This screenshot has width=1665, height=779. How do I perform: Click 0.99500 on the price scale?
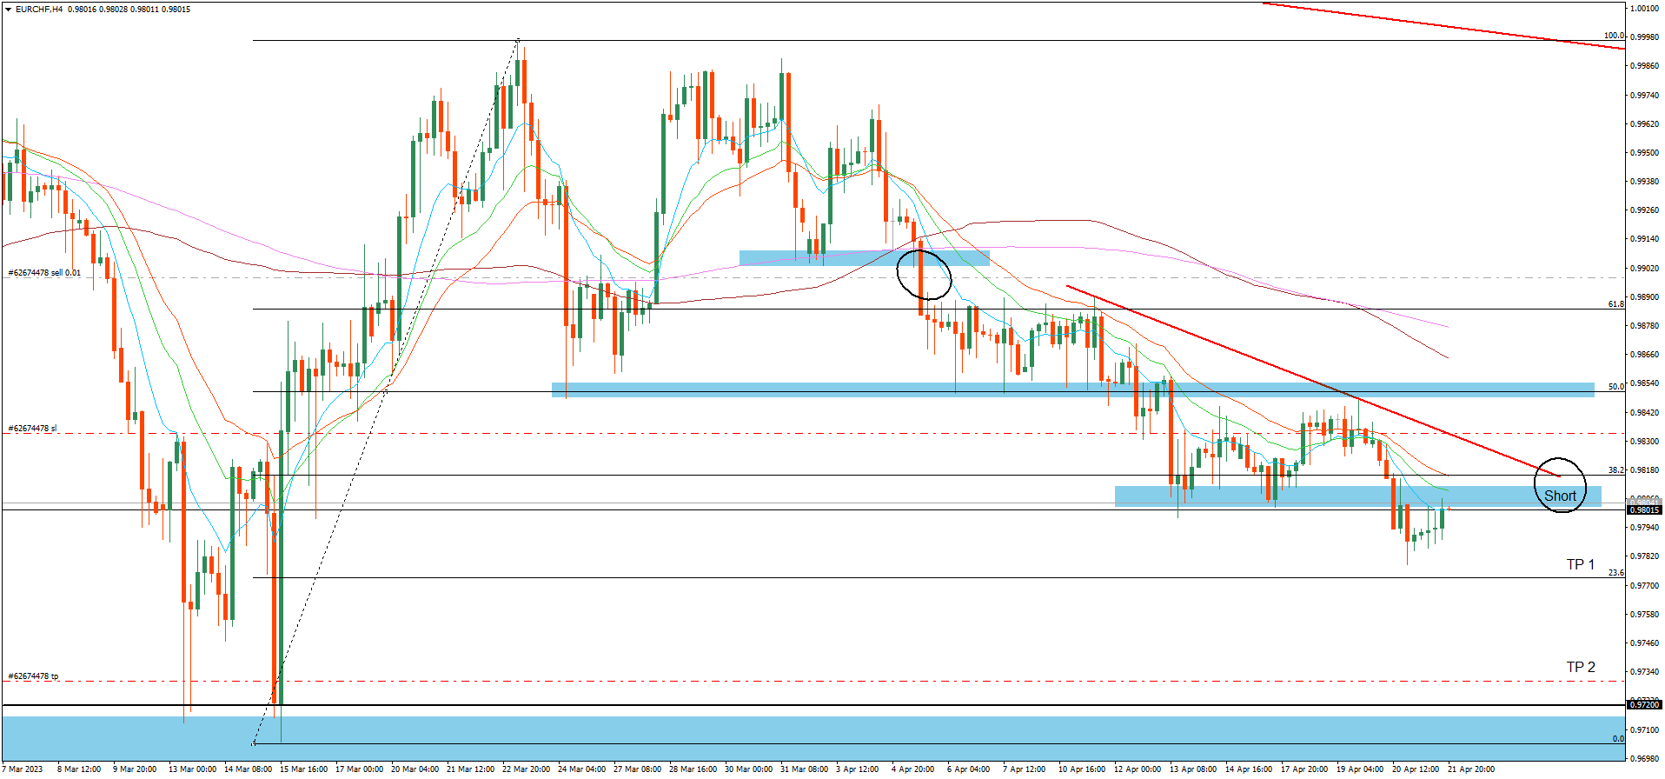(x=1644, y=153)
